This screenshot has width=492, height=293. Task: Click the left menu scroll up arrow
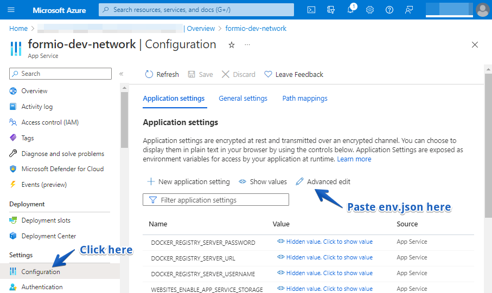(124, 87)
